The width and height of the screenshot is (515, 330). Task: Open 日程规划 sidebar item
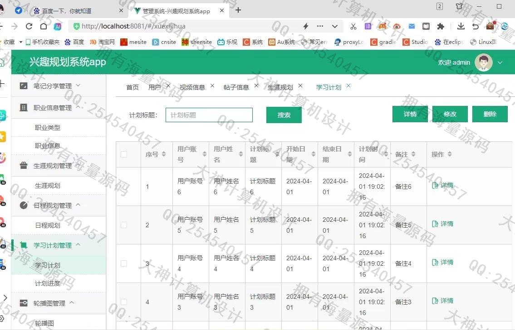click(48, 225)
